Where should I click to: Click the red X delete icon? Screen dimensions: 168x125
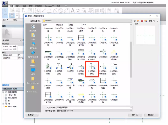[x=142, y=21]
